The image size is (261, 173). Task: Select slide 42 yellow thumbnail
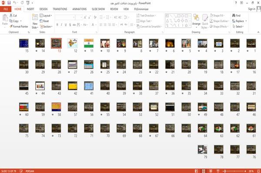pyautogui.click(x=73, y=86)
